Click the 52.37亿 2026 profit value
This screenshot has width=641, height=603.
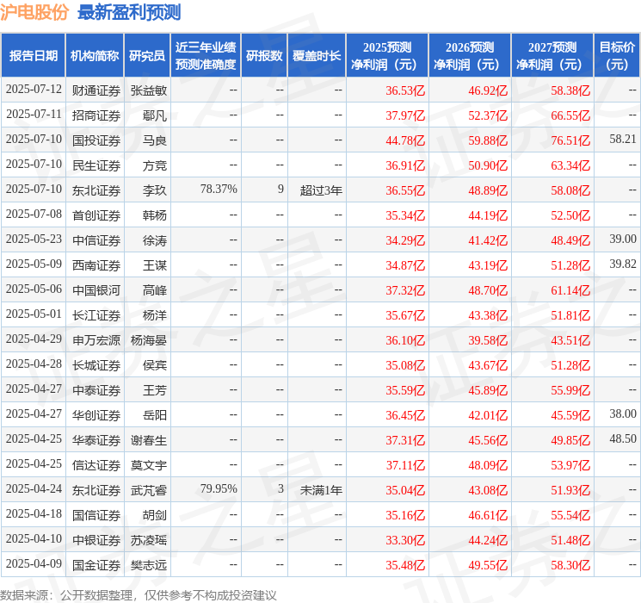(x=488, y=115)
